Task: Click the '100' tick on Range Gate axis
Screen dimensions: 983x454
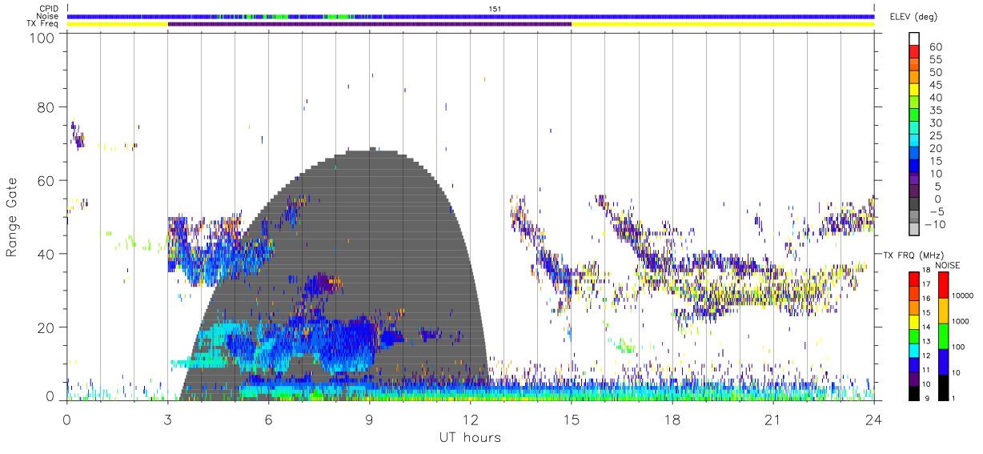Action: [42, 37]
